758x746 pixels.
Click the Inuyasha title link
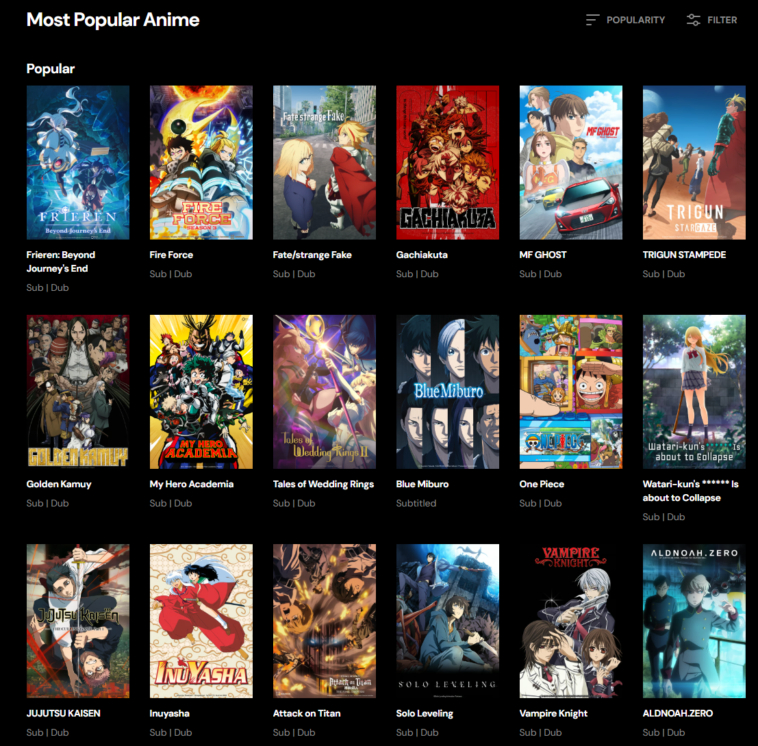(x=170, y=713)
